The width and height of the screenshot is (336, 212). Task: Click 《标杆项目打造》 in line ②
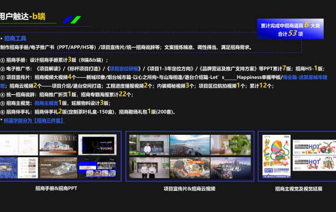point(84,68)
